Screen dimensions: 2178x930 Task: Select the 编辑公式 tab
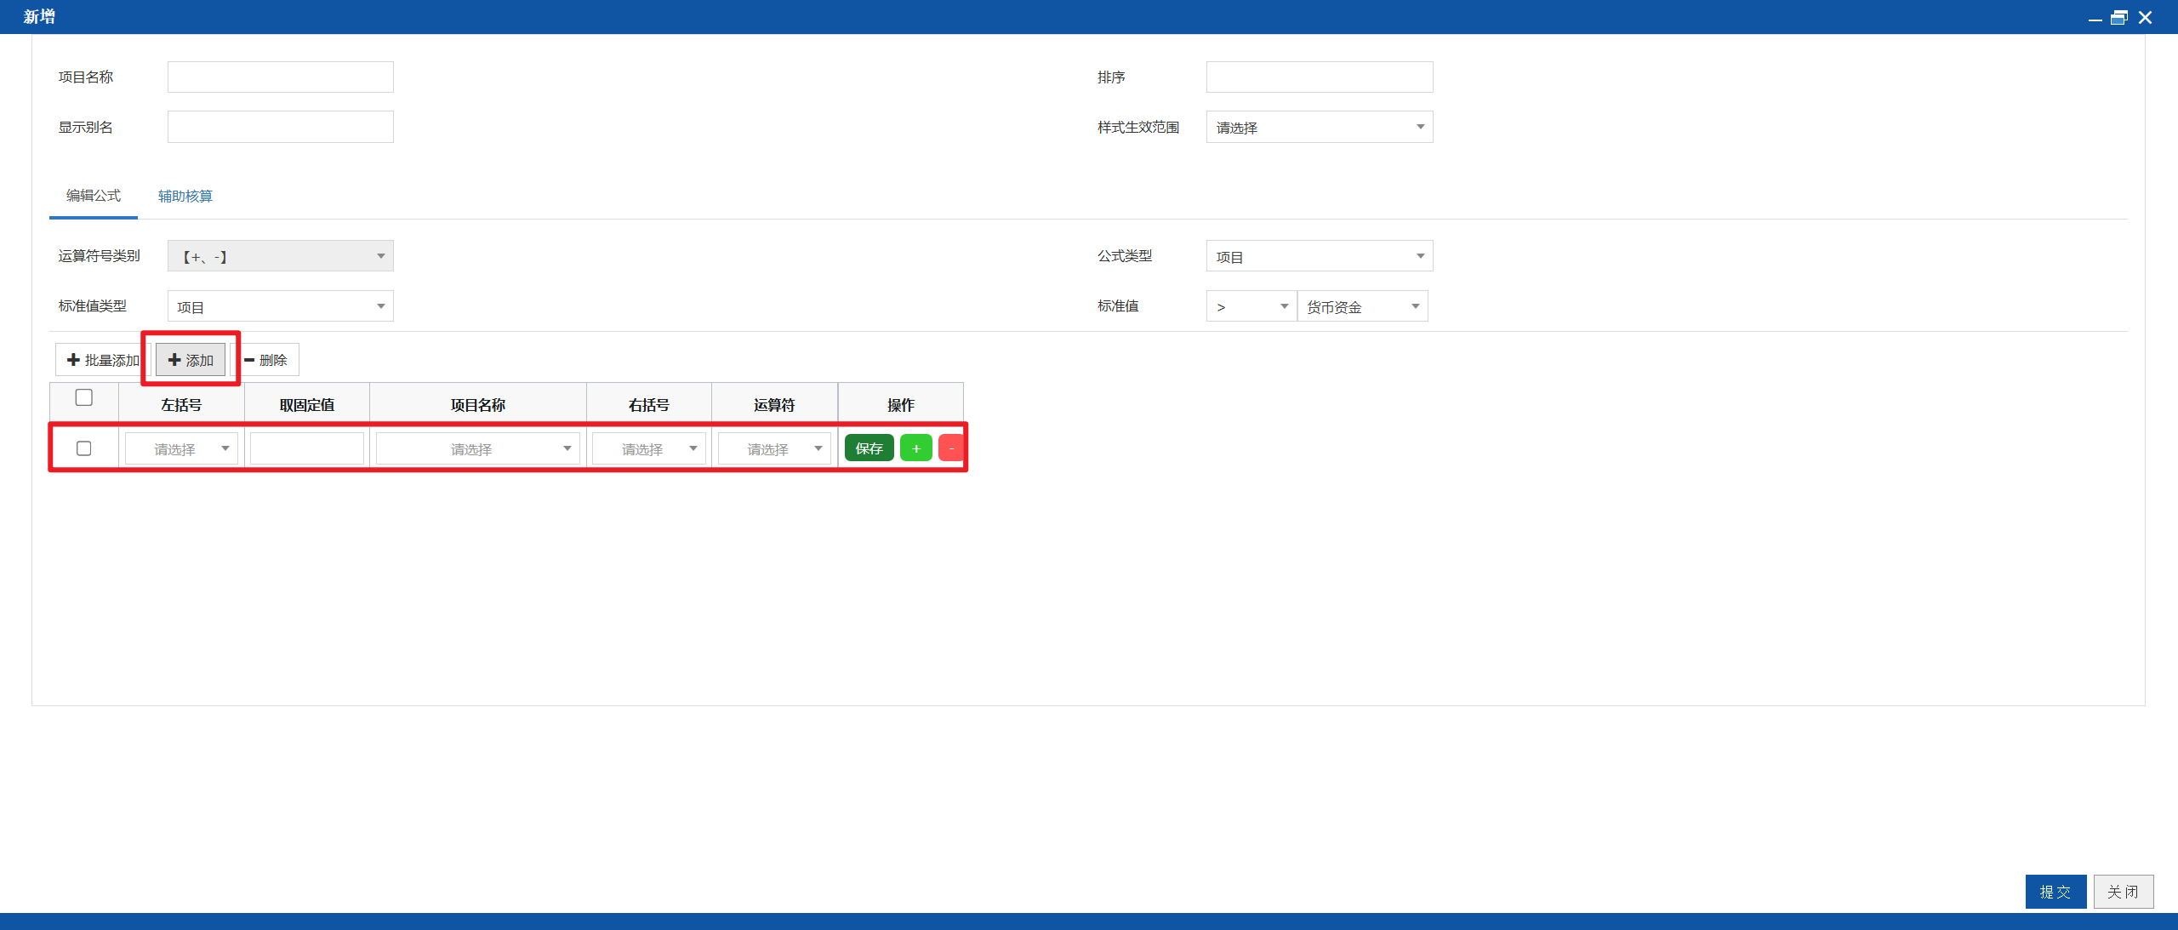[94, 196]
